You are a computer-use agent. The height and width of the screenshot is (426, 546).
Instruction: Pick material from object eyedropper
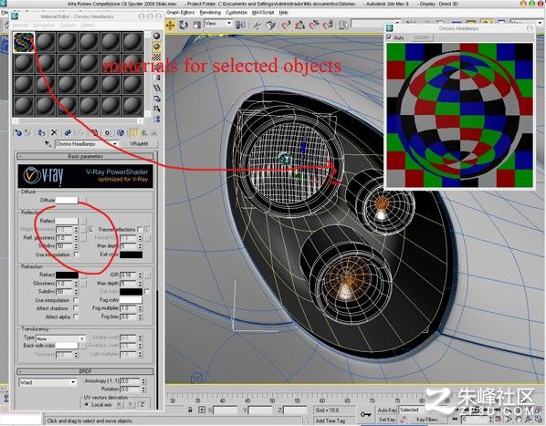[x=48, y=143]
